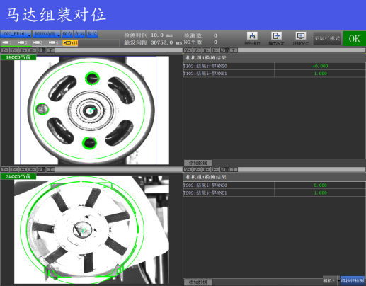Toggle the T button above the top results panel
This screenshot has height=286, width=366.
[234, 50]
